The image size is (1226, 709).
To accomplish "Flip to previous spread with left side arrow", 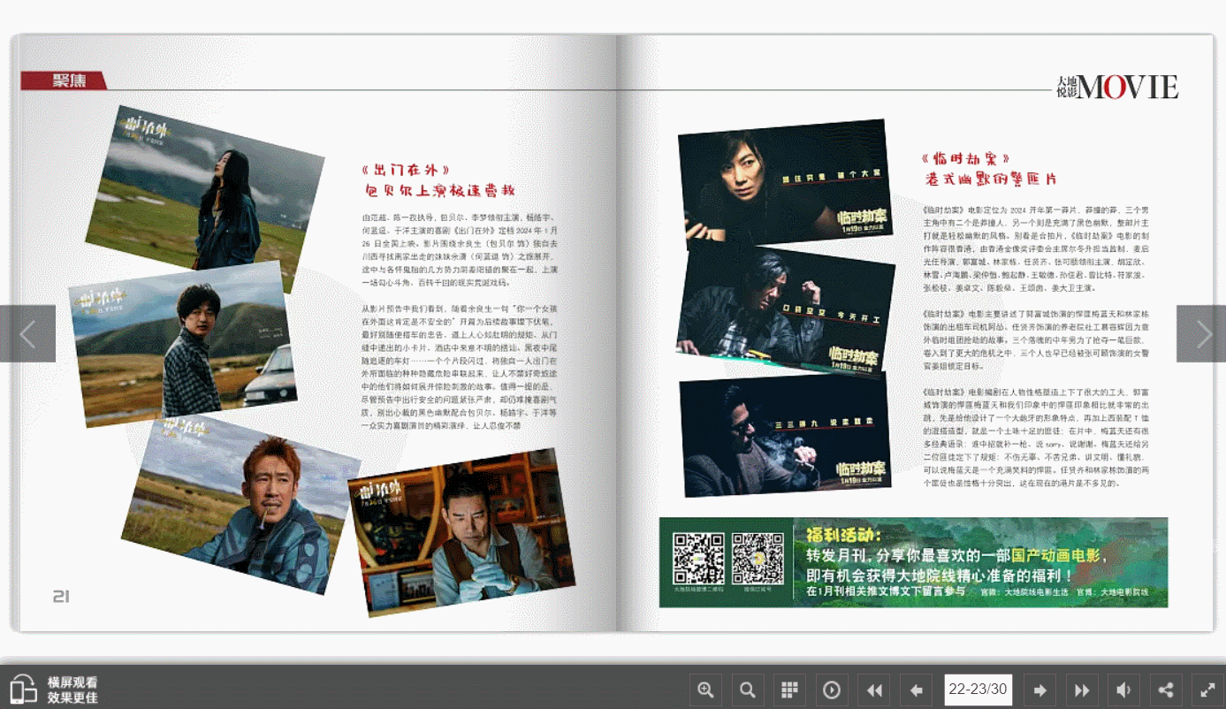I will 27,333.
